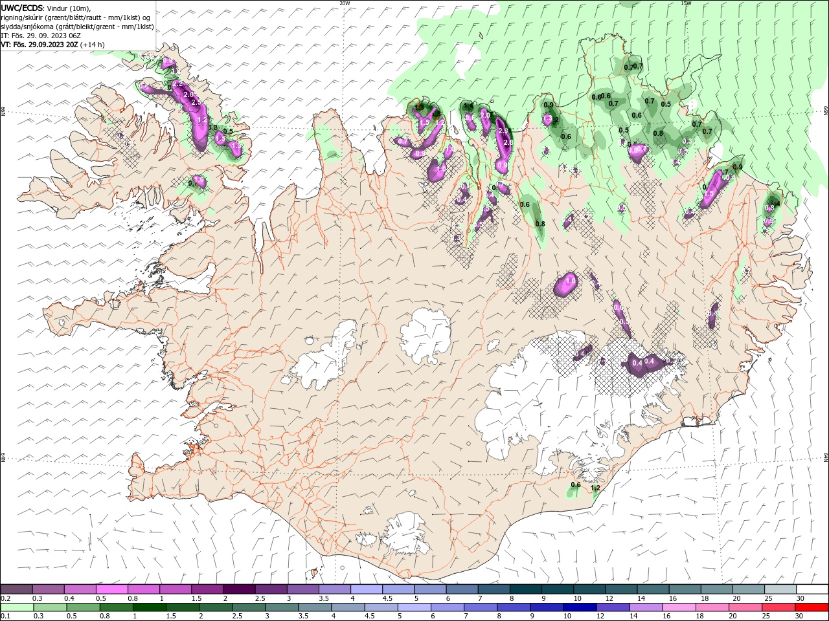Pick the 6 swatch in the lower rain legend
Screen dimensions: 829x621
pyautogui.click(x=447, y=607)
